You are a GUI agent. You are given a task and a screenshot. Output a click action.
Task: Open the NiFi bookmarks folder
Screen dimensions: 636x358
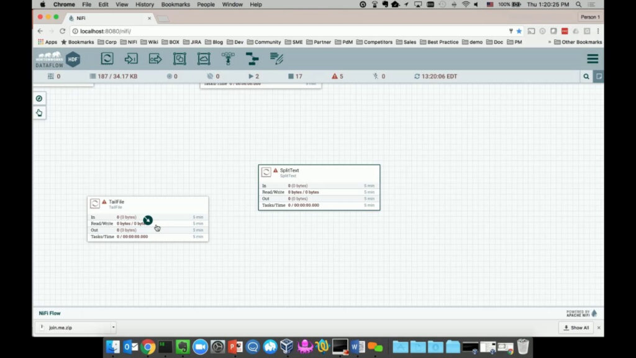pos(129,42)
